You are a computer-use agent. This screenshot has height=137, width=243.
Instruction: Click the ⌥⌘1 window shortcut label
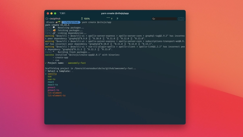coord(62,13)
